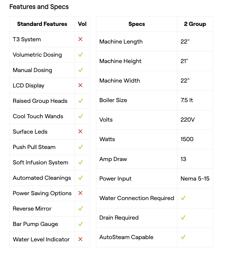Click the checkmark for Automated Cleanings
236x253 pixels.
[80, 178]
